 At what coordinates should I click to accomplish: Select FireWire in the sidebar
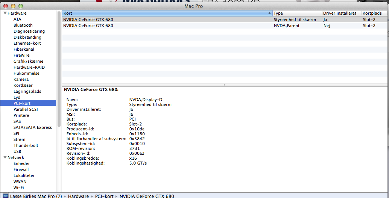pyautogui.click(x=21, y=55)
